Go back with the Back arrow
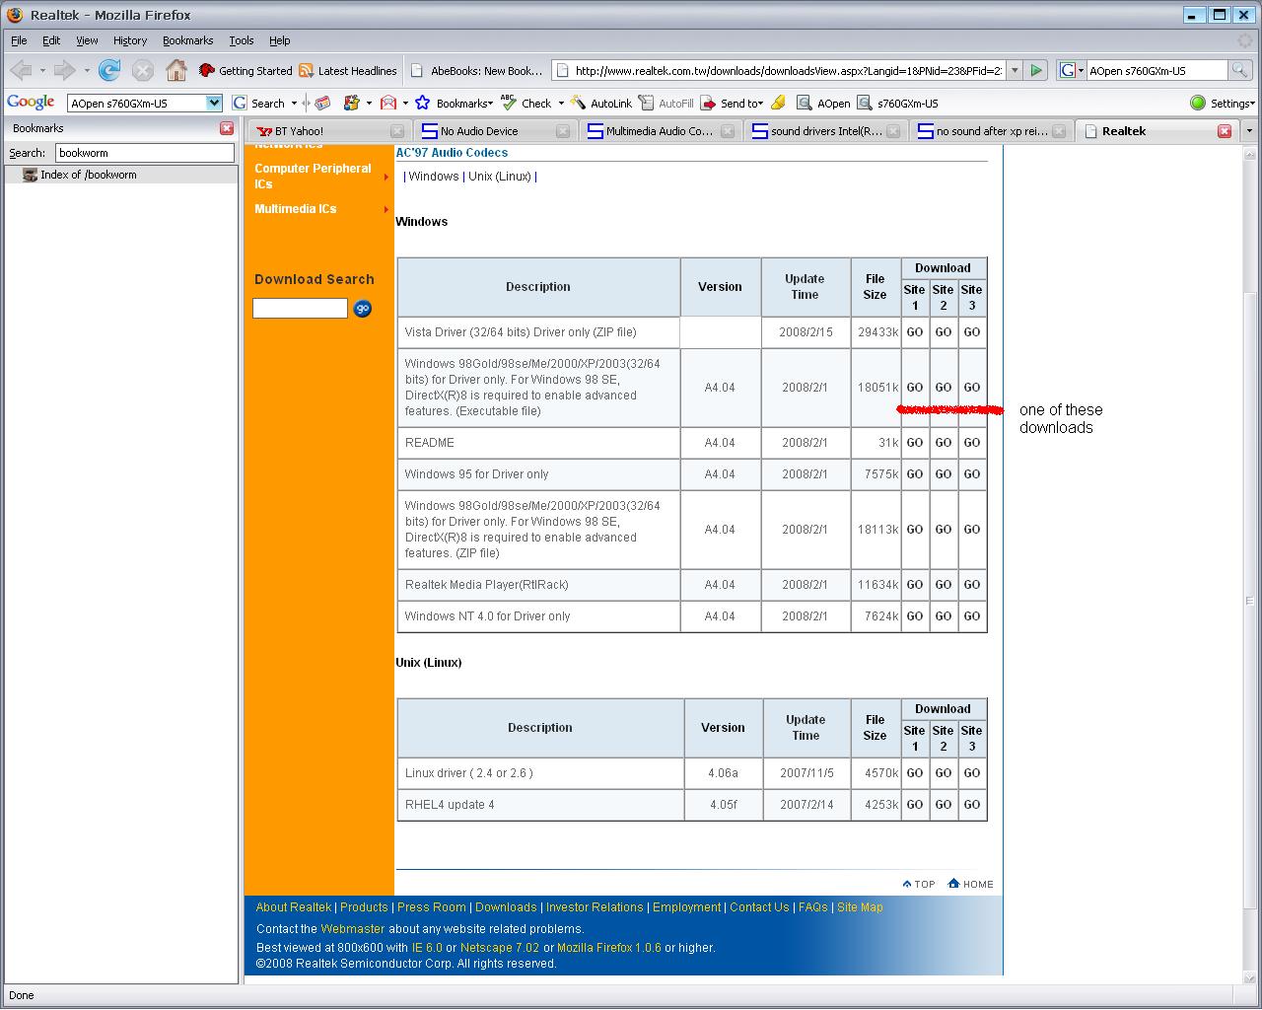This screenshot has height=1010, width=1262. click(21, 70)
